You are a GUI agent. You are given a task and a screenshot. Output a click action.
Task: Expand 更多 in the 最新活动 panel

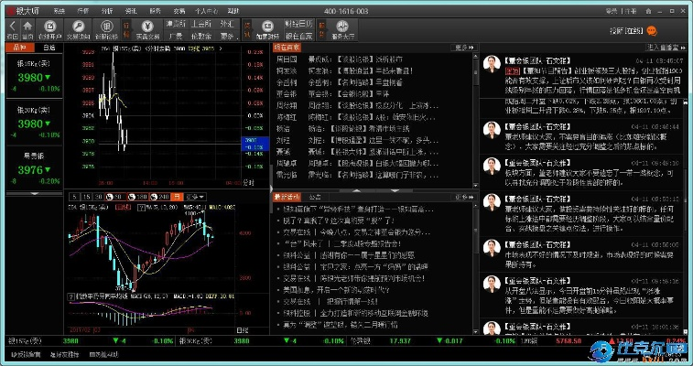click(464, 197)
